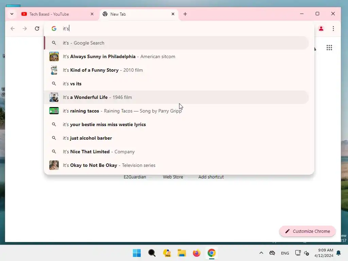Open the Google apps grid
This screenshot has height=261, width=348.
click(329, 48)
